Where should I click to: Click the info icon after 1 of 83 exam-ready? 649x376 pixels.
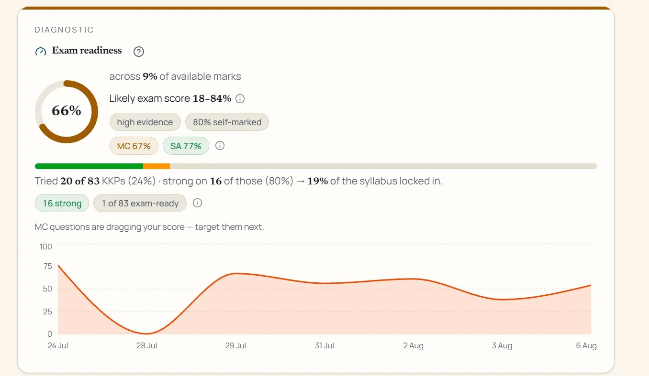click(197, 203)
